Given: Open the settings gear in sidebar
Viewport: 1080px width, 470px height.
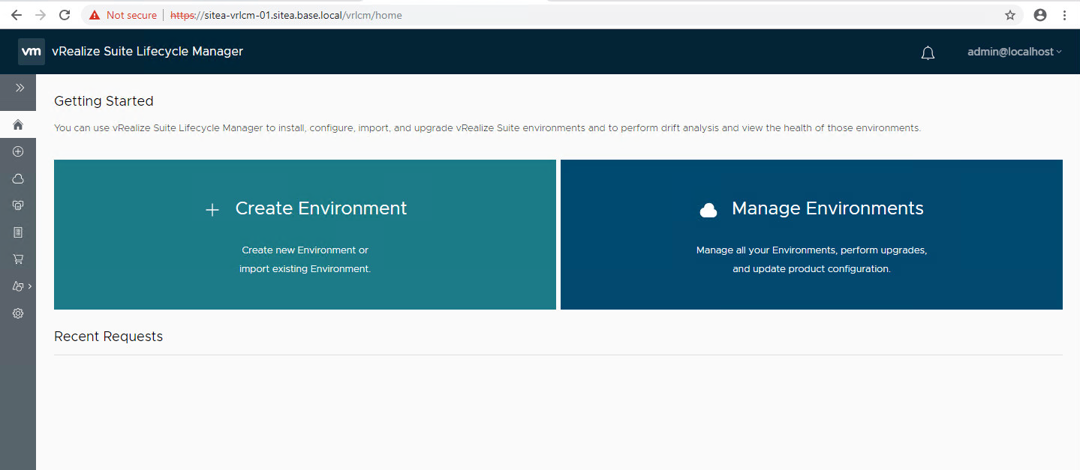Looking at the screenshot, I should pyautogui.click(x=18, y=313).
